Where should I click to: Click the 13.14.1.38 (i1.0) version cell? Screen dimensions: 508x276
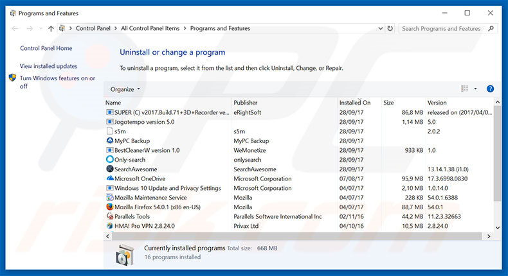pos(448,169)
